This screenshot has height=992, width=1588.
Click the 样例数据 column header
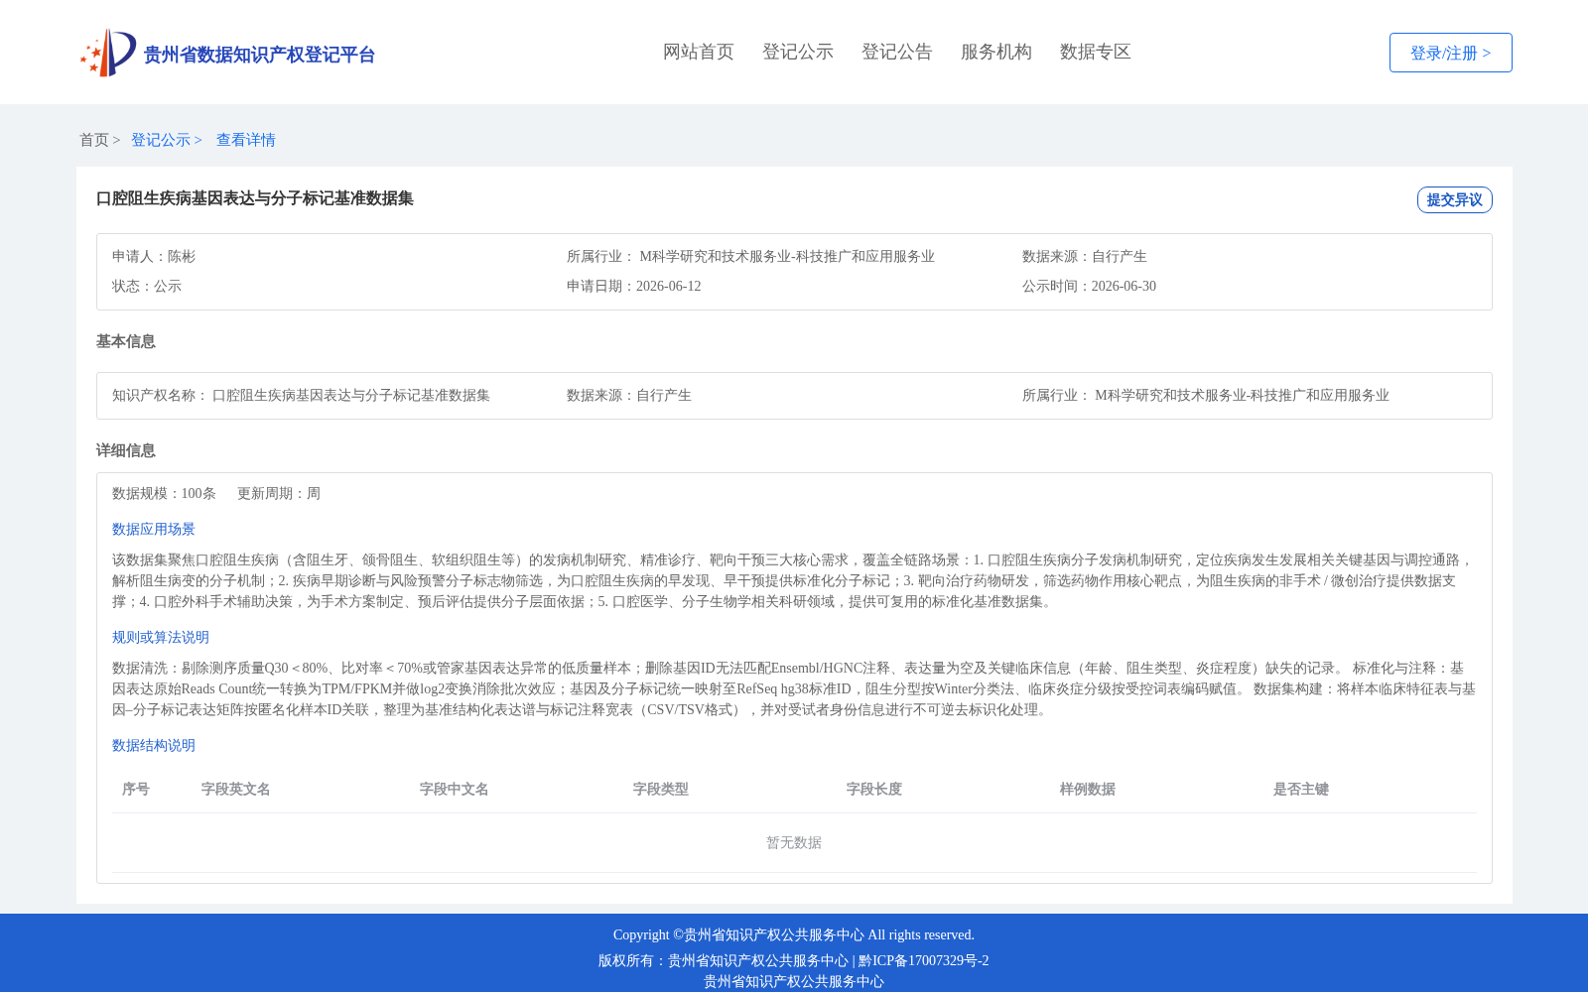pos(1088,789)
